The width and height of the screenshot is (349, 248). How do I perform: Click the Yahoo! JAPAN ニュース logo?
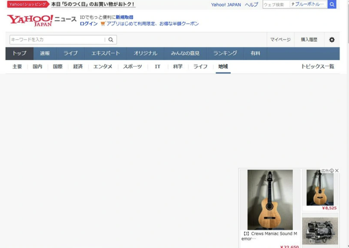click(42, 21)
